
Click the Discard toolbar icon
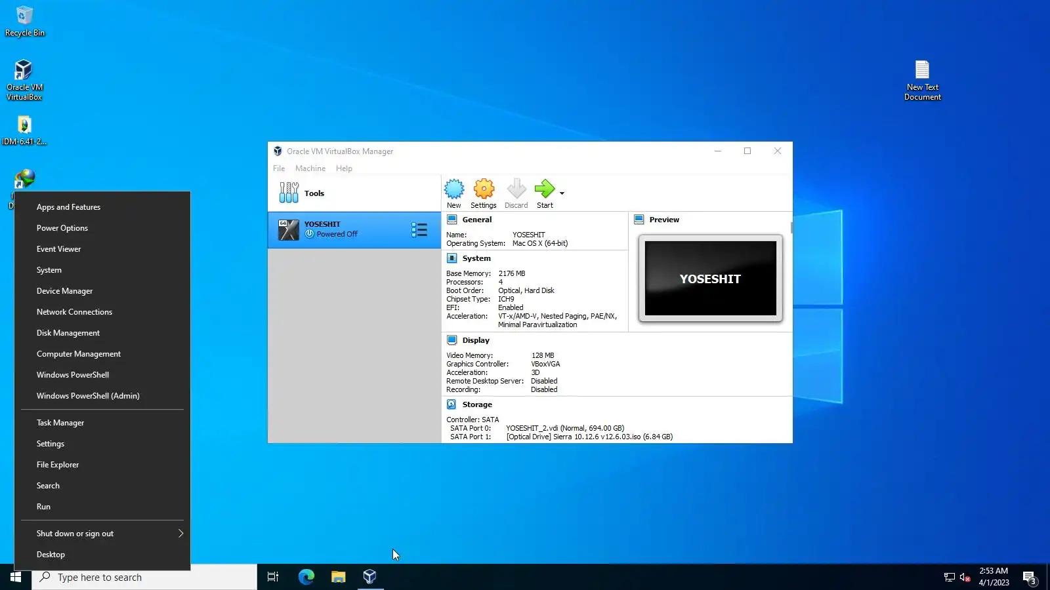coord(516,193)
